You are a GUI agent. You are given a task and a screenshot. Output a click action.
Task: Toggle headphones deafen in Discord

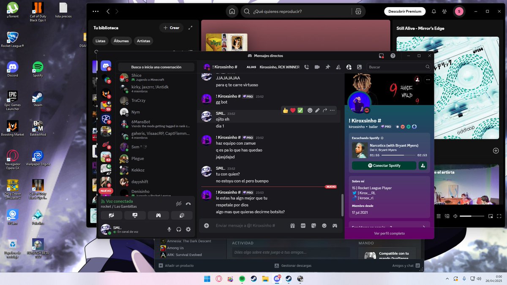click(x=179, y=229)
